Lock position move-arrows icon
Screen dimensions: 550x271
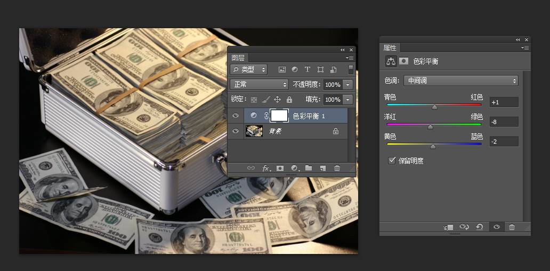[x=277, y=100]
